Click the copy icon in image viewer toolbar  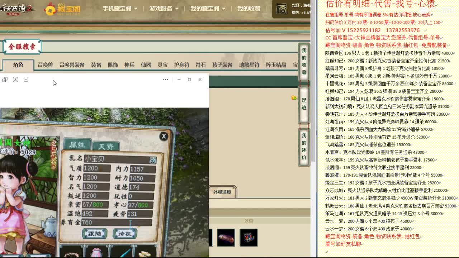click(5, 80)
